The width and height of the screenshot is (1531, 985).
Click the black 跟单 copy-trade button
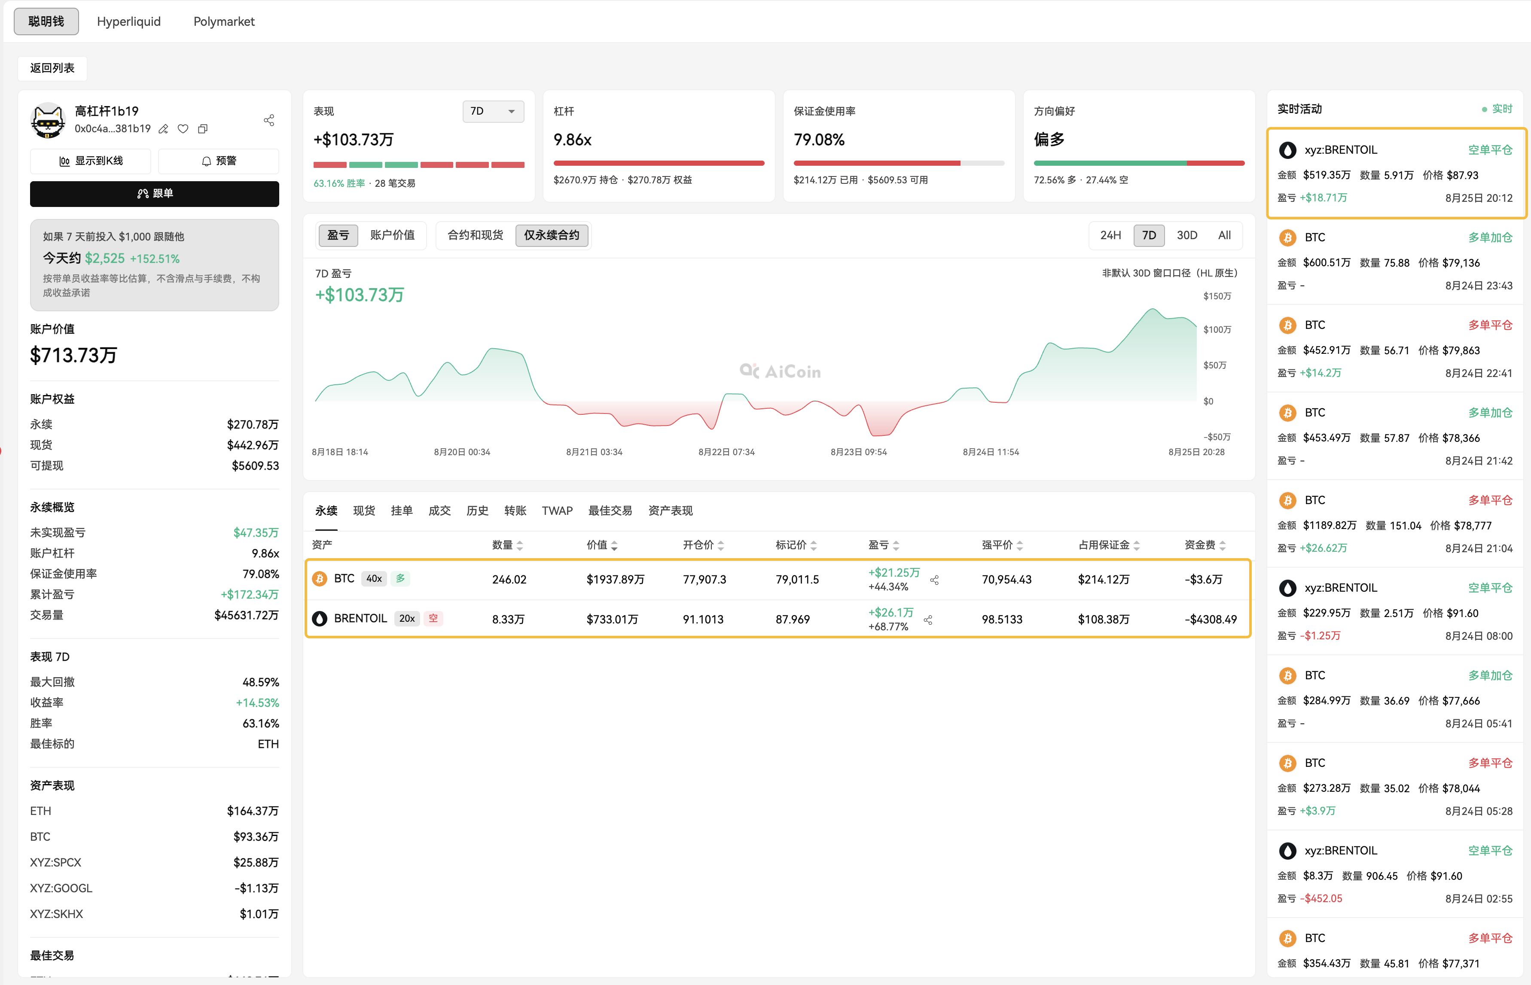click(154, 194)
